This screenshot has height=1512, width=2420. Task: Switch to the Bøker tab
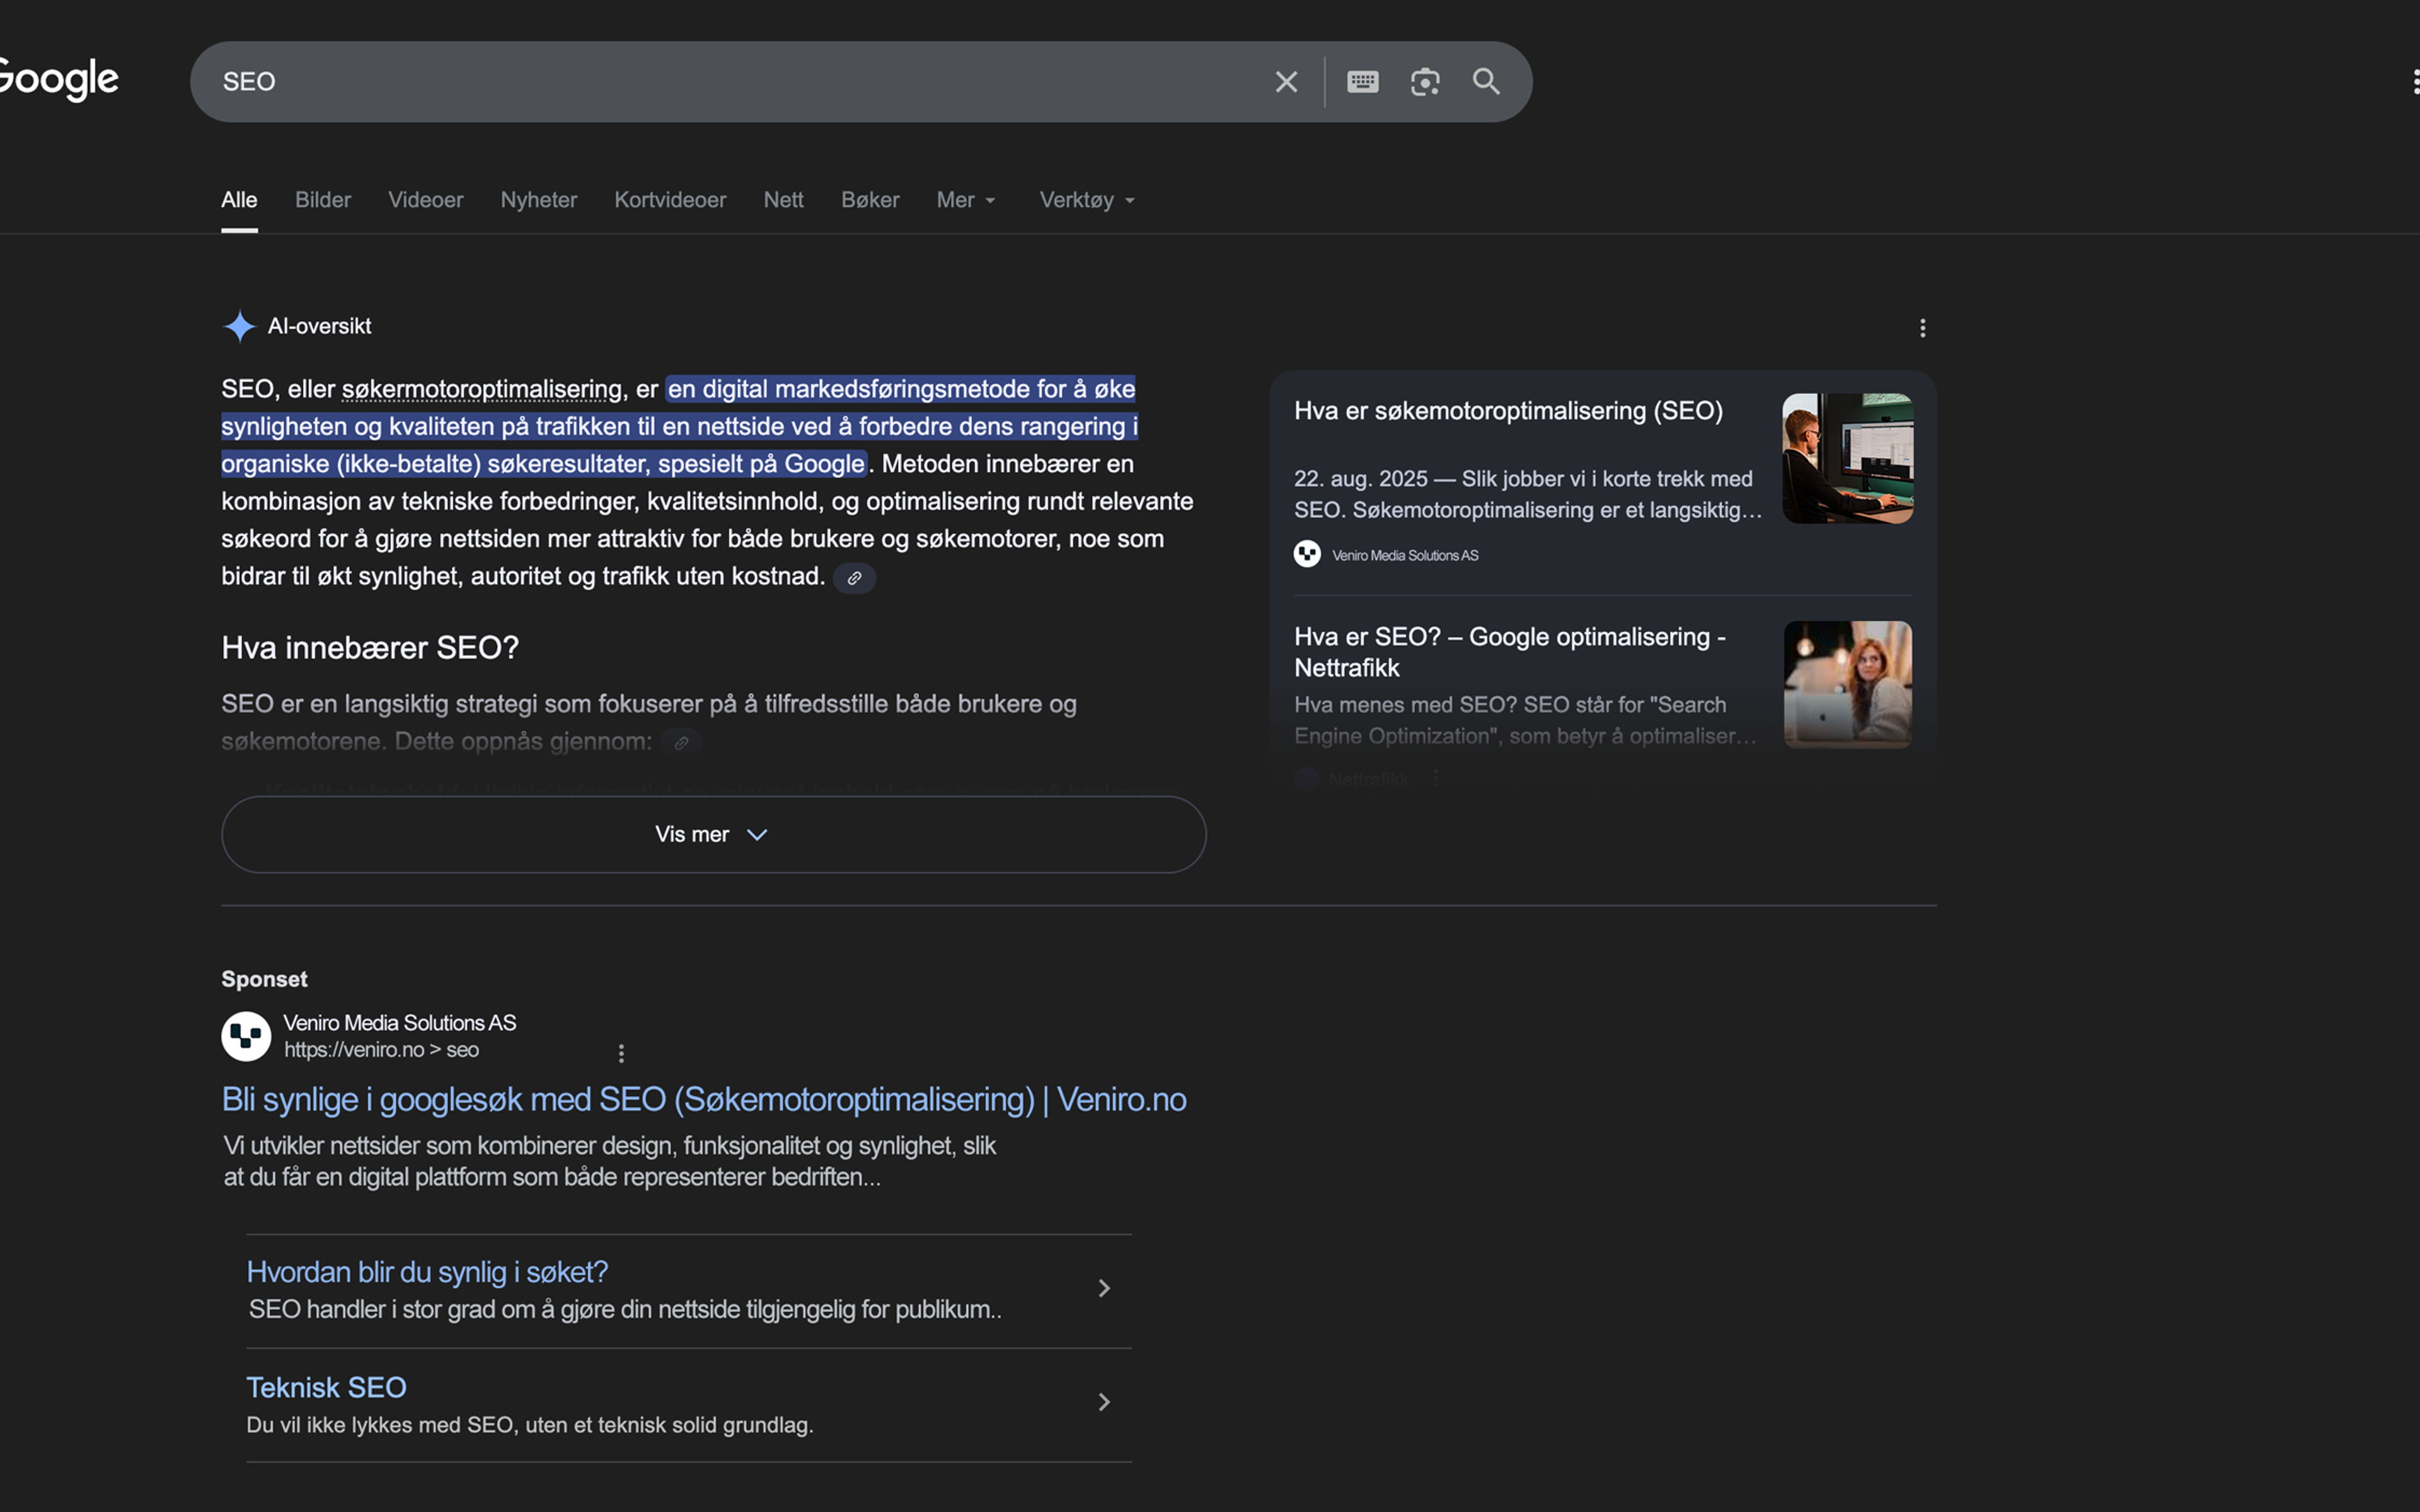(870, 200)
